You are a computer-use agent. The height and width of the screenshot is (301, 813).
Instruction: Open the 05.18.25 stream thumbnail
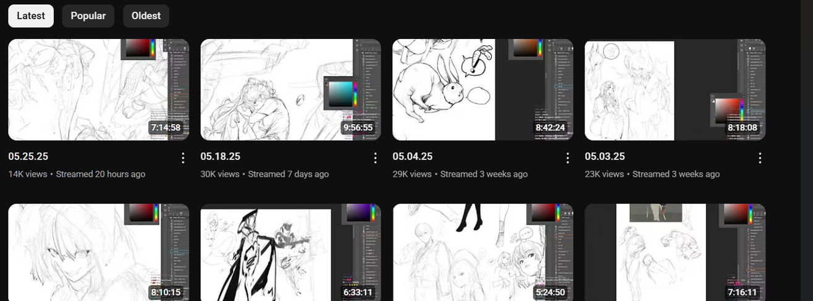coord(291,90)
